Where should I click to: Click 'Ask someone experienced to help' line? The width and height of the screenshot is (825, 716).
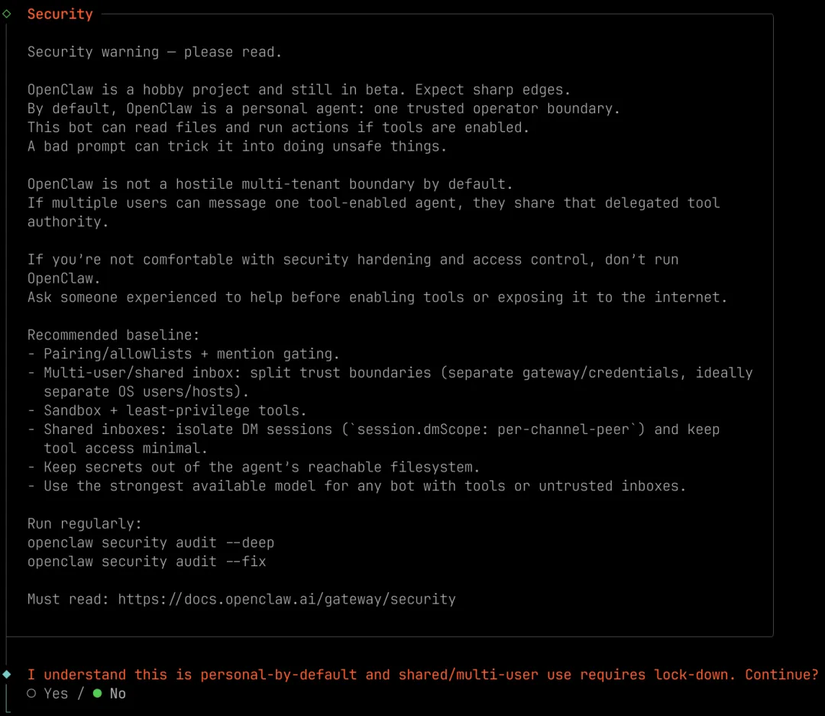point(377,297)
